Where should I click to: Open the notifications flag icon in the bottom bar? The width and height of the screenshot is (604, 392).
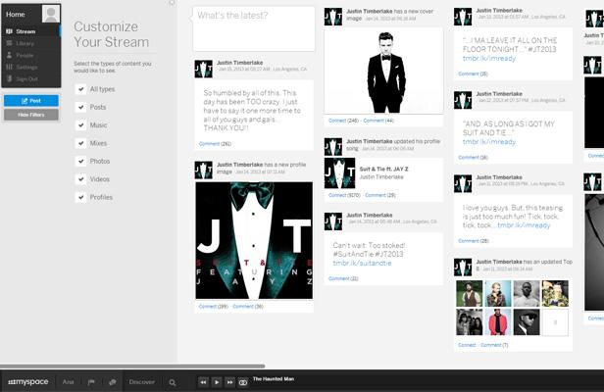point(91,382)
